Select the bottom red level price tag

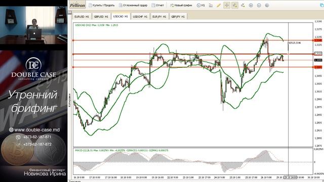tap(318, 67)
